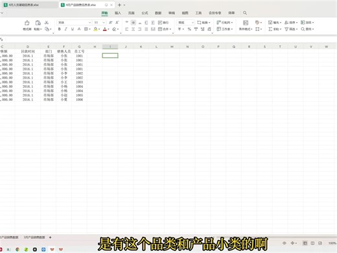Click the Paste clipboard icon
This screenshot has height=253, width=337.
(38, 23)
